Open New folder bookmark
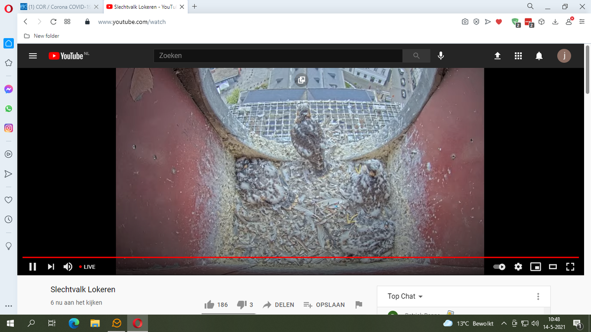Screen dimensions: 591x332 click(42, 36)
